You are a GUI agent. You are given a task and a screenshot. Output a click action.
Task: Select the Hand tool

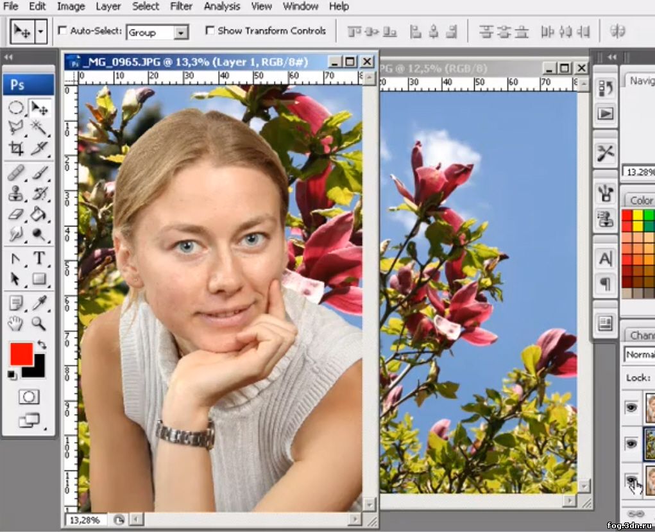click(16, 323)
